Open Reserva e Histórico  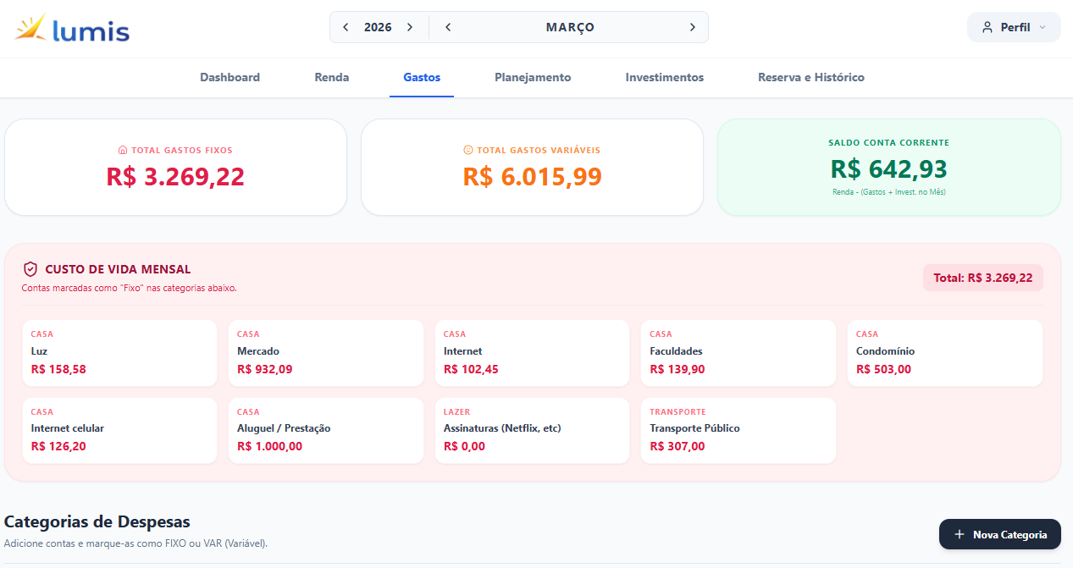pos(810,77)
